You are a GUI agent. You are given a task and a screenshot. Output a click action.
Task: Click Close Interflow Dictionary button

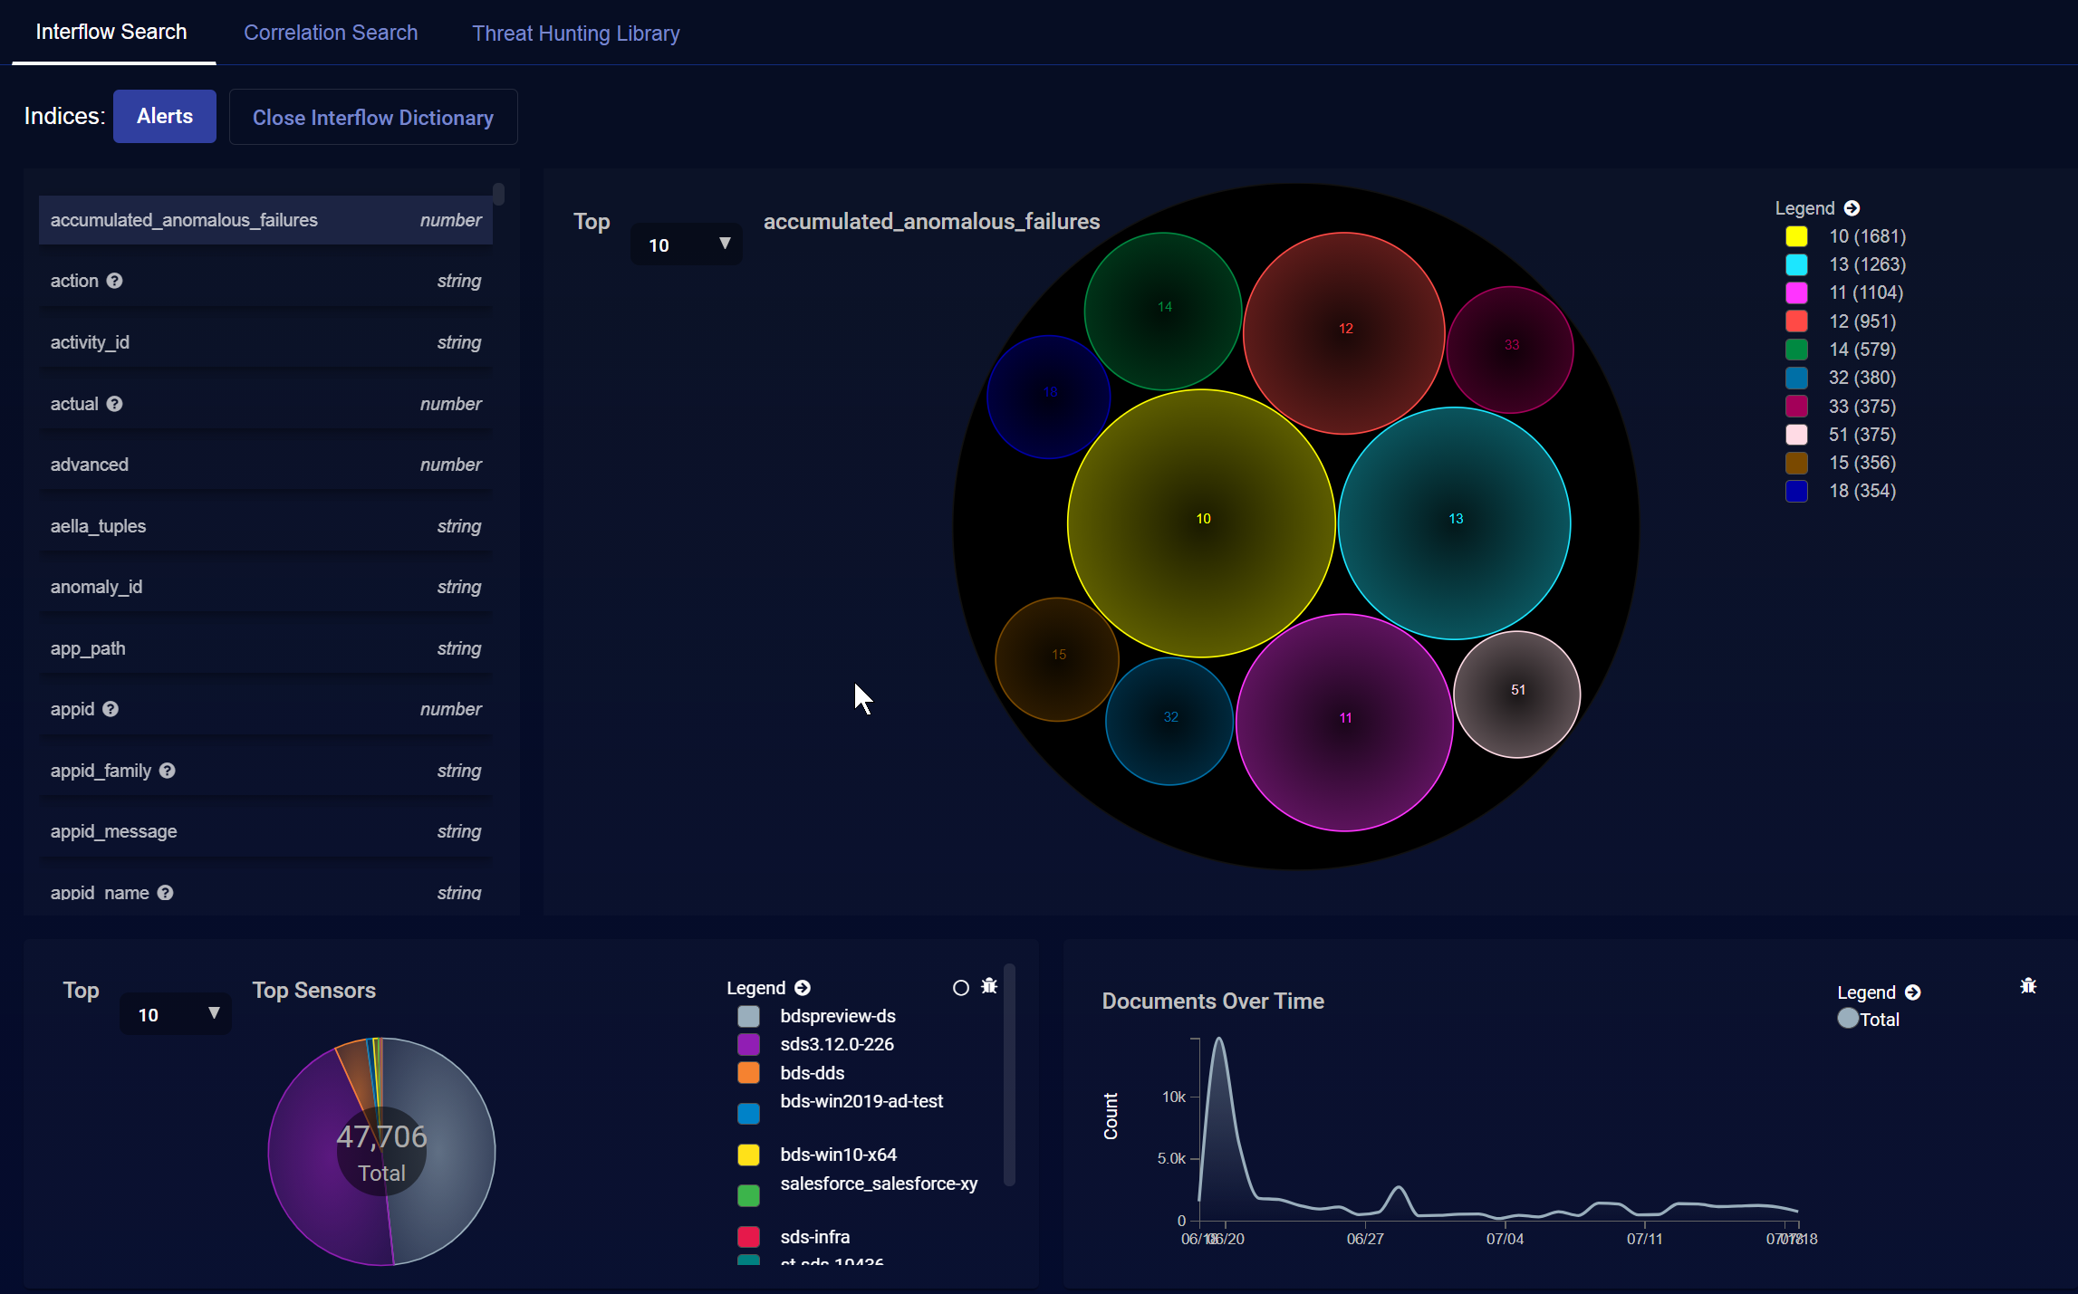[x=373, y=118]
